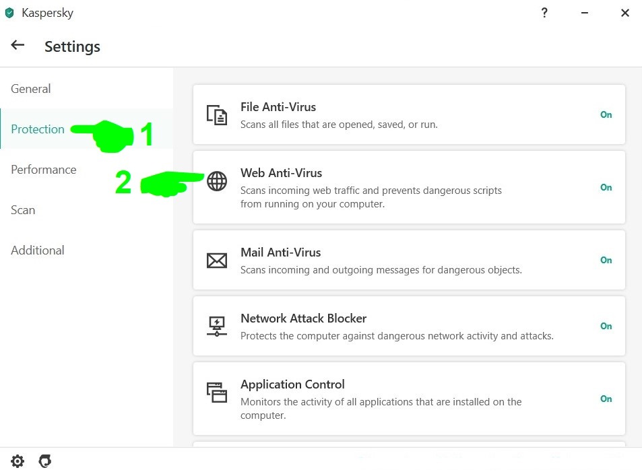Viewport: 642px width, 472px height.
Task: Open settings via bottom gear icon
Action: [18, 461]
